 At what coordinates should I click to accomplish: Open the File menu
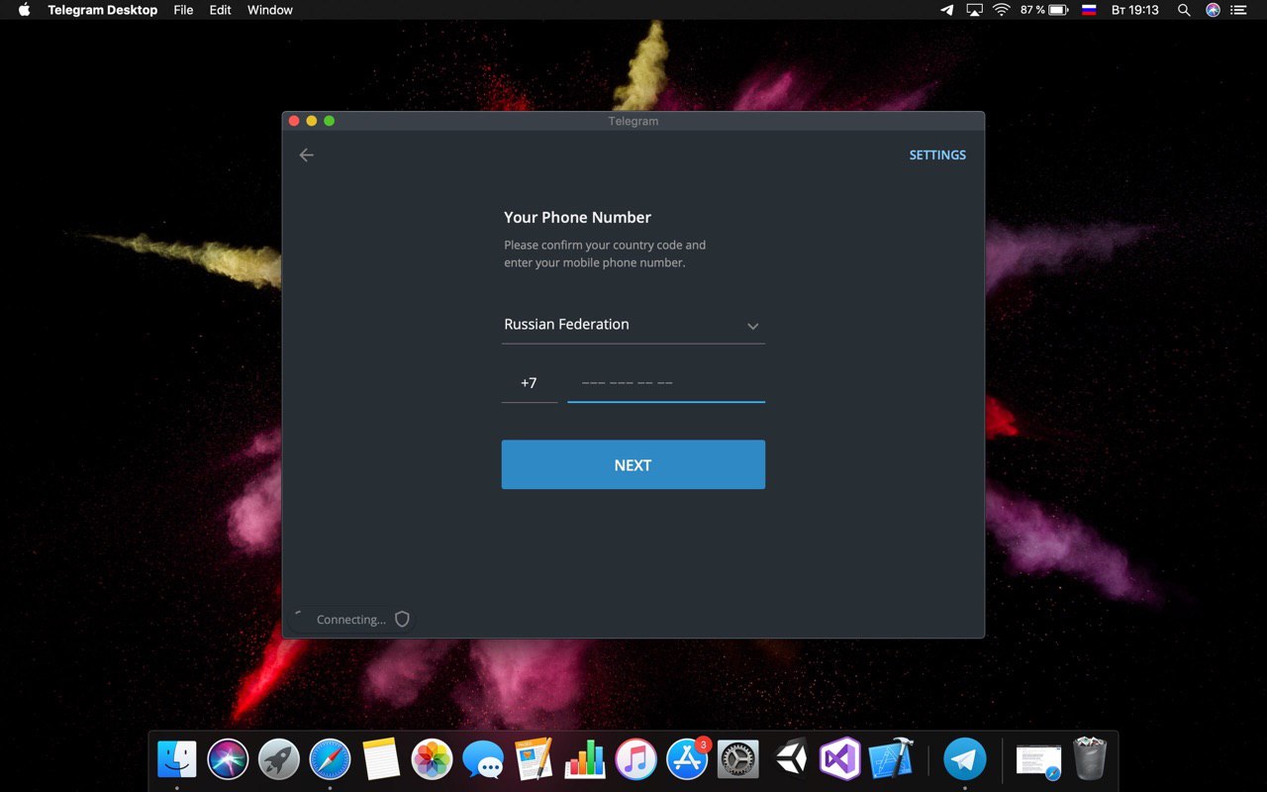(183, 10)
